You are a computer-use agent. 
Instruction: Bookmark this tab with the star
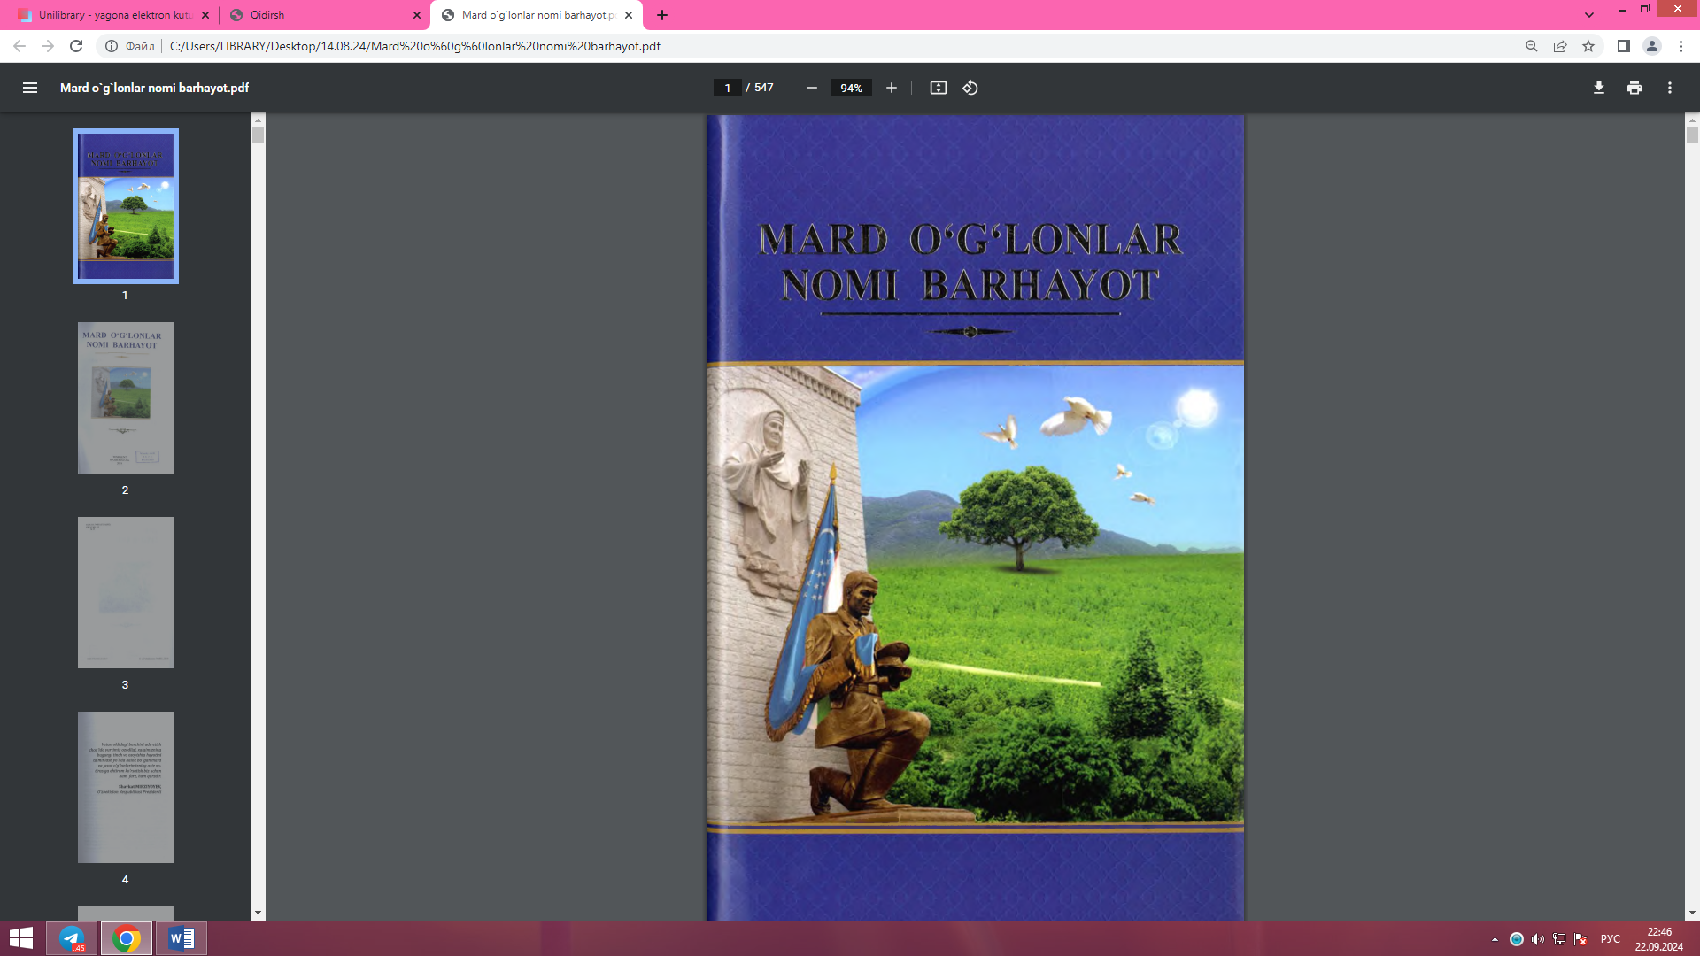1588,46
